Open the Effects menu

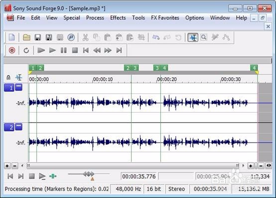118,18
